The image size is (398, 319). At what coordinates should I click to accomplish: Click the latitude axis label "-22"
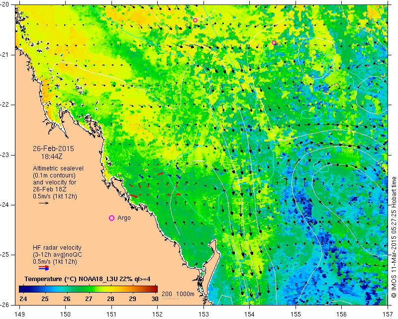pos(5,105)
